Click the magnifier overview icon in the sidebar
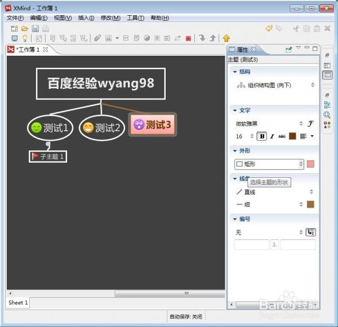Screen dimensions: 338x327 pyautogui.click(x=327, y=115)
